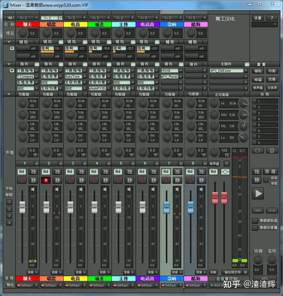Toggle the 主插件 enable box

[x=247, y=64]
